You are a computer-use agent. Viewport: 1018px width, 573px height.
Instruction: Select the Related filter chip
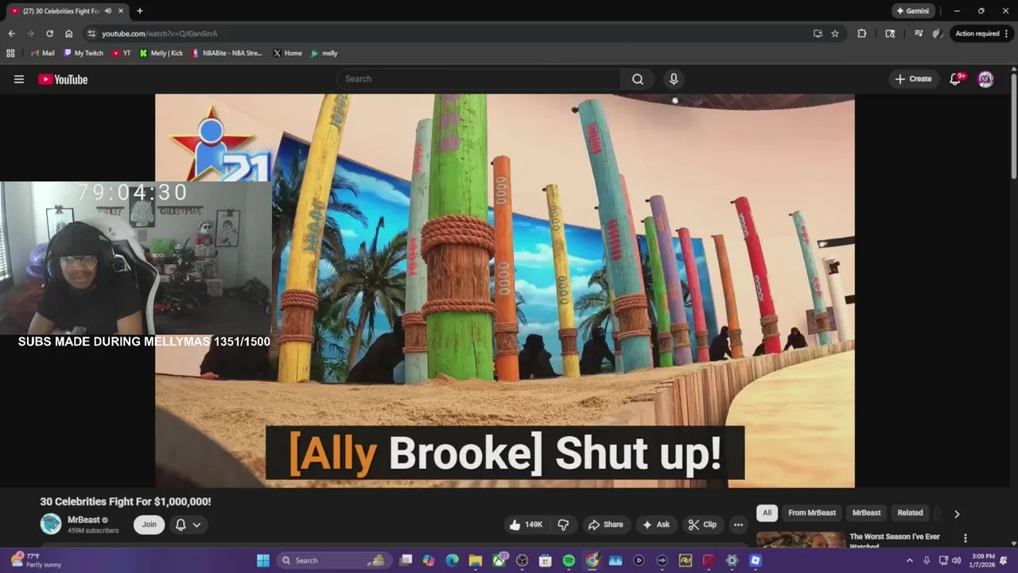tap(910, 513)
